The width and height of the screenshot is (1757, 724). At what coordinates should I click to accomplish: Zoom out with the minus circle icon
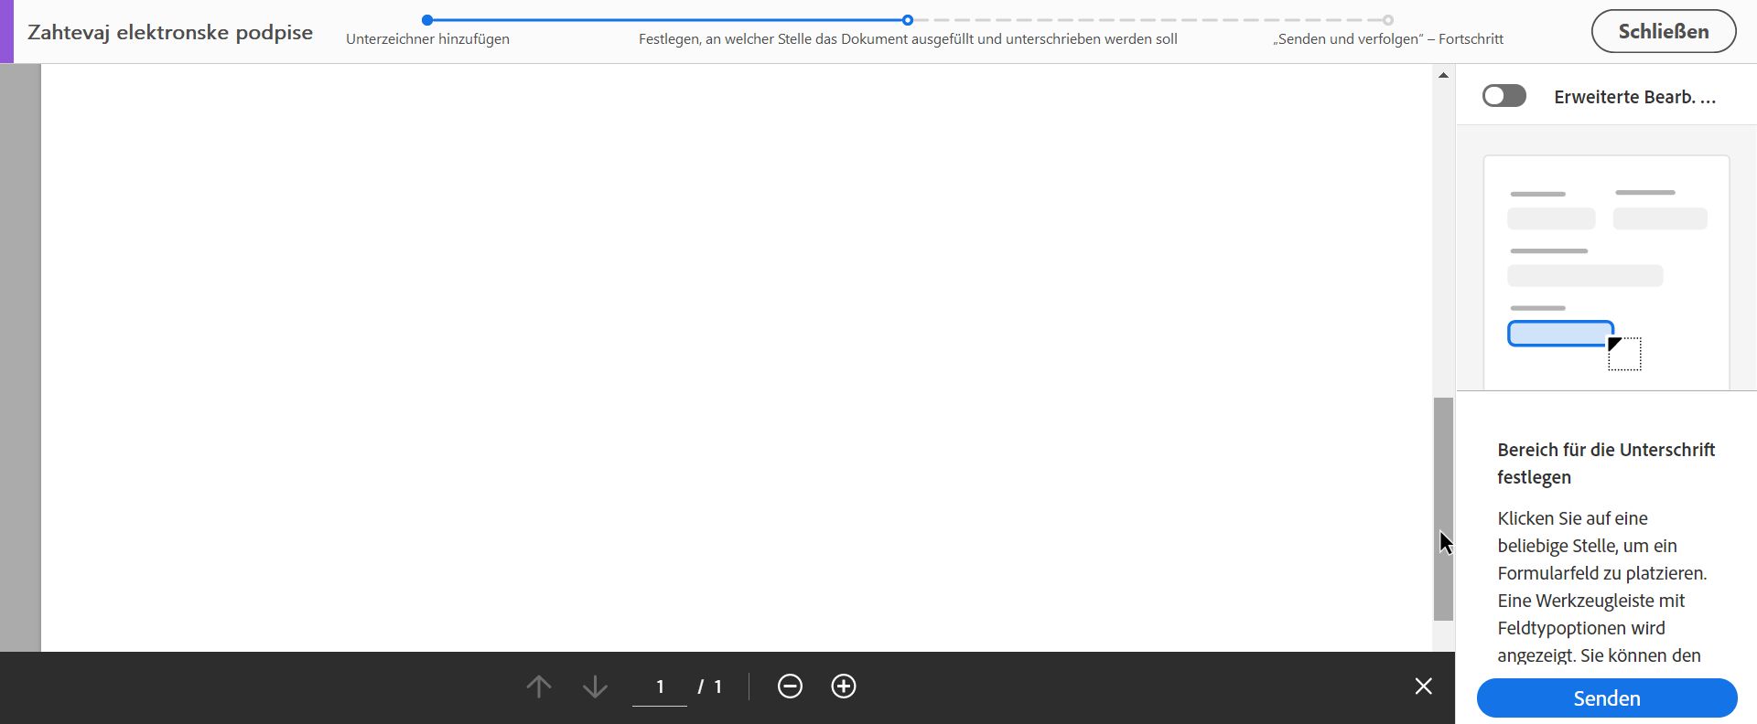[x=790, y=686]
